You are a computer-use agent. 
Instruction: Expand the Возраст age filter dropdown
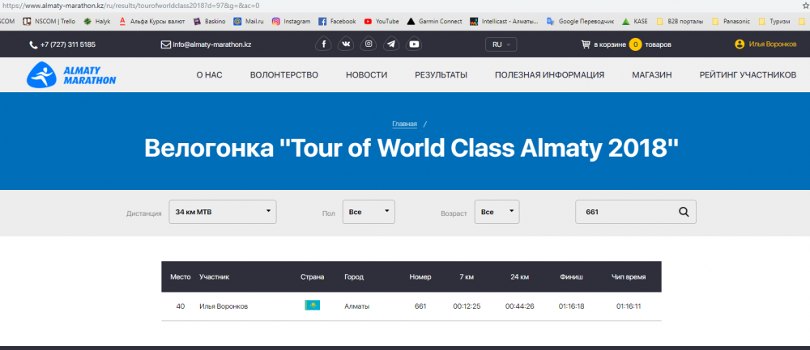pyautogui.click(x=497, y=212)
